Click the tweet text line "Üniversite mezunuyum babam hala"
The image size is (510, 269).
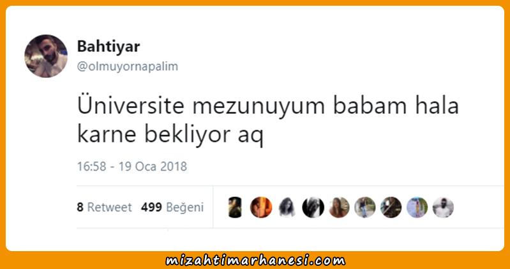[x=268, y=106]
